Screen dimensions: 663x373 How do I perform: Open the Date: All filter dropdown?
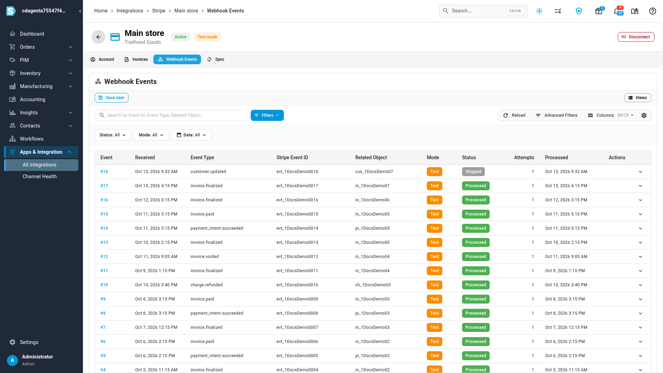click(x=192, y=135)
